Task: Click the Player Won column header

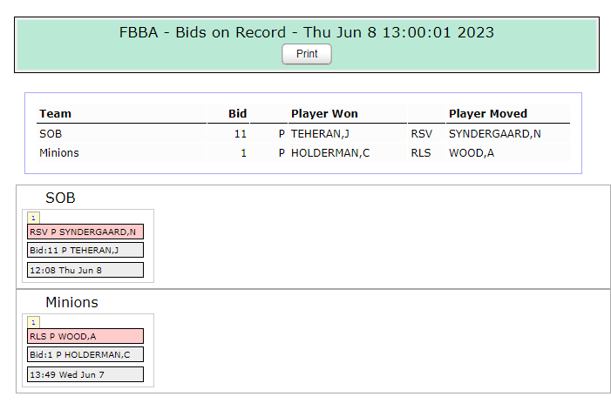Action: 324,113
